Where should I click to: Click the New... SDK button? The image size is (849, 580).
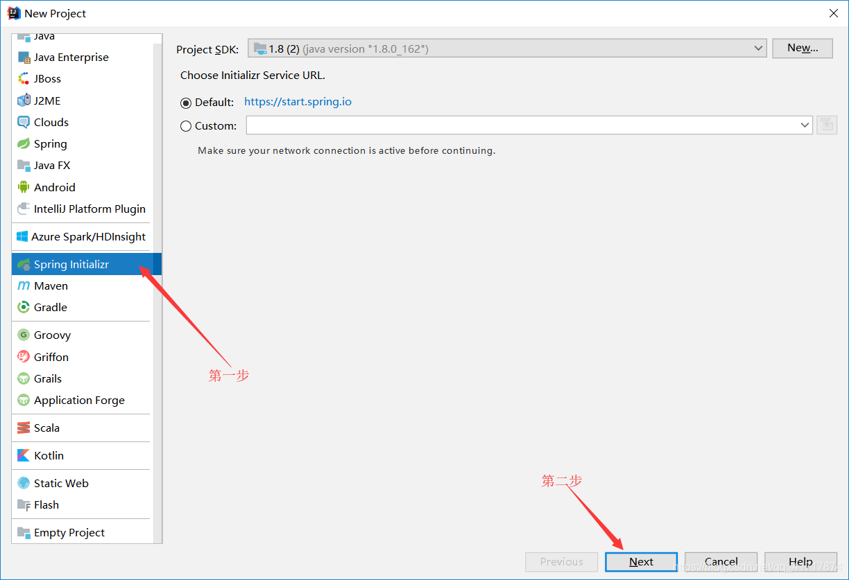(803, 48)
